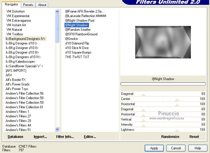Click the Apply button

(x=154, y=148)
